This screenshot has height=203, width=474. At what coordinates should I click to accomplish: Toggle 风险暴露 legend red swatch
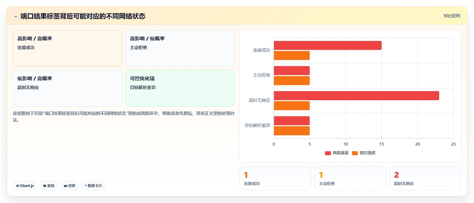click(328, 153)
